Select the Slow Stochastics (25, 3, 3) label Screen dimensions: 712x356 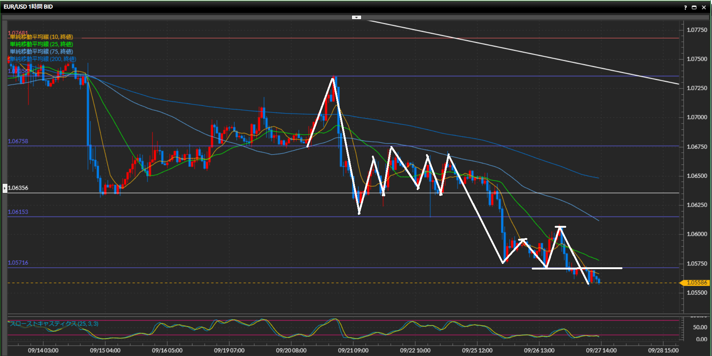[x=54, y=324]
